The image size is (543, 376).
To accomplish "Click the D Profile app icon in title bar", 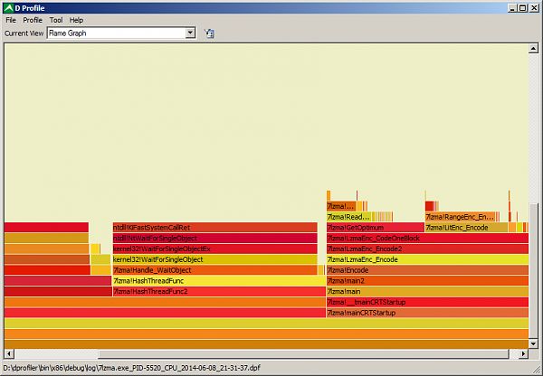I will 8,8.
